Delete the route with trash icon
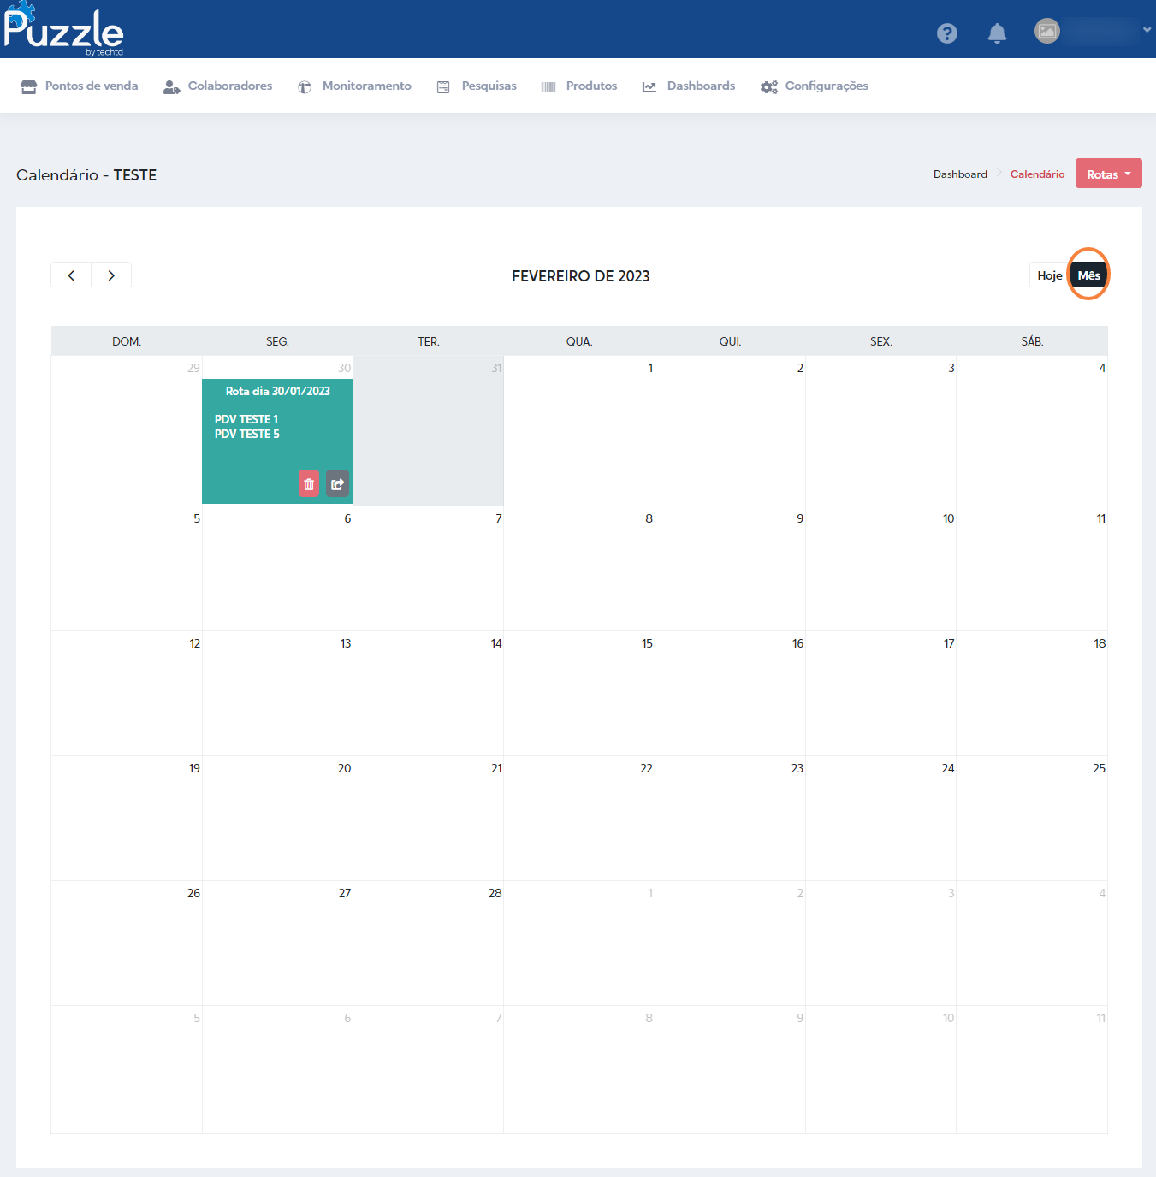 (309, 484)
